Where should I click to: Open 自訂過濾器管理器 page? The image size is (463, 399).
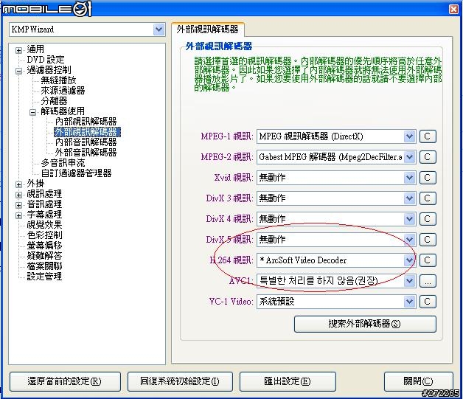click(x=76, y=173)
